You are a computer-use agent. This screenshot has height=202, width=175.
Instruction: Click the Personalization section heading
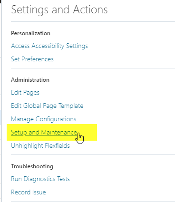31,33
